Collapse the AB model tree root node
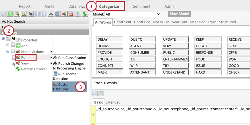 pos(3,39)
